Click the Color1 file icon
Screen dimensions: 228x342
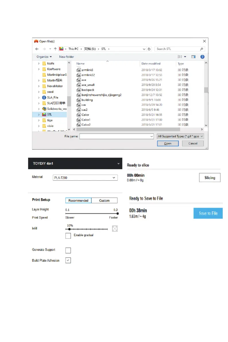[79, 120]
